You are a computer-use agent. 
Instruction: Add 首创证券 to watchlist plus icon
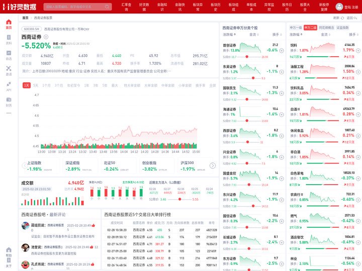[282, 51]
